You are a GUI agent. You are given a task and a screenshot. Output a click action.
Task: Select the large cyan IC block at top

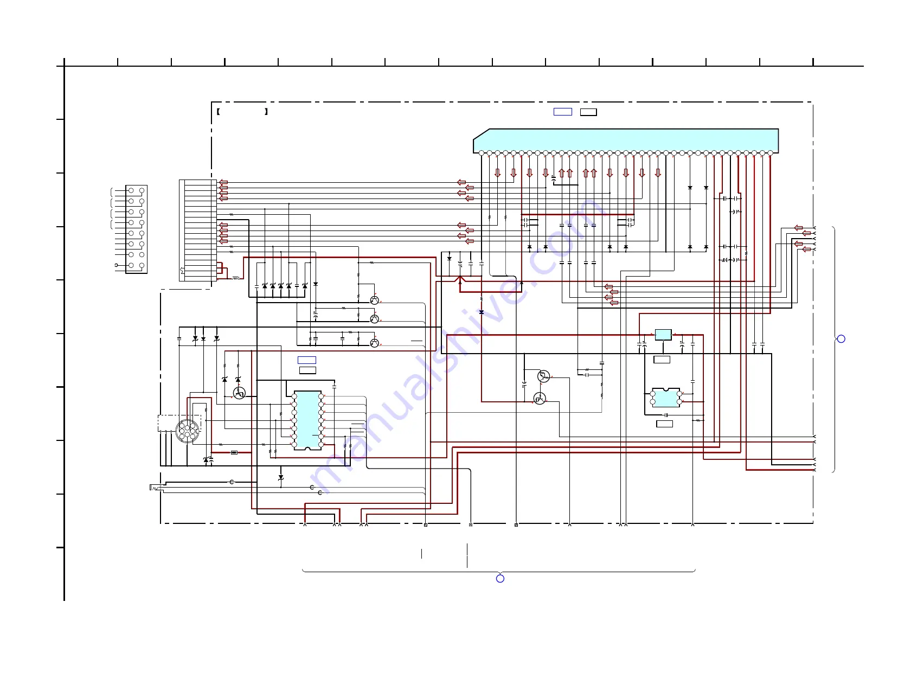click(x=626, y=141)
